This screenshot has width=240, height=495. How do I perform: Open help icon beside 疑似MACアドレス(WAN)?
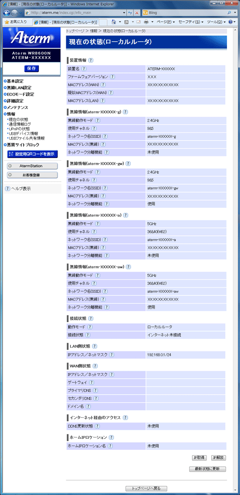click(x=110, y=93)
